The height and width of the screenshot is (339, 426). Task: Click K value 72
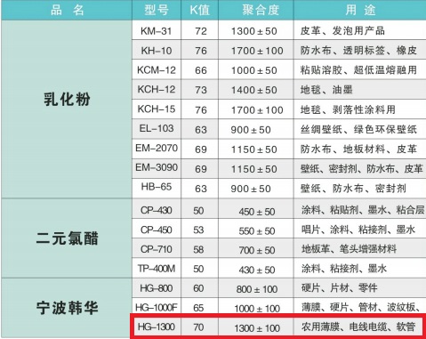click(201, 31)
